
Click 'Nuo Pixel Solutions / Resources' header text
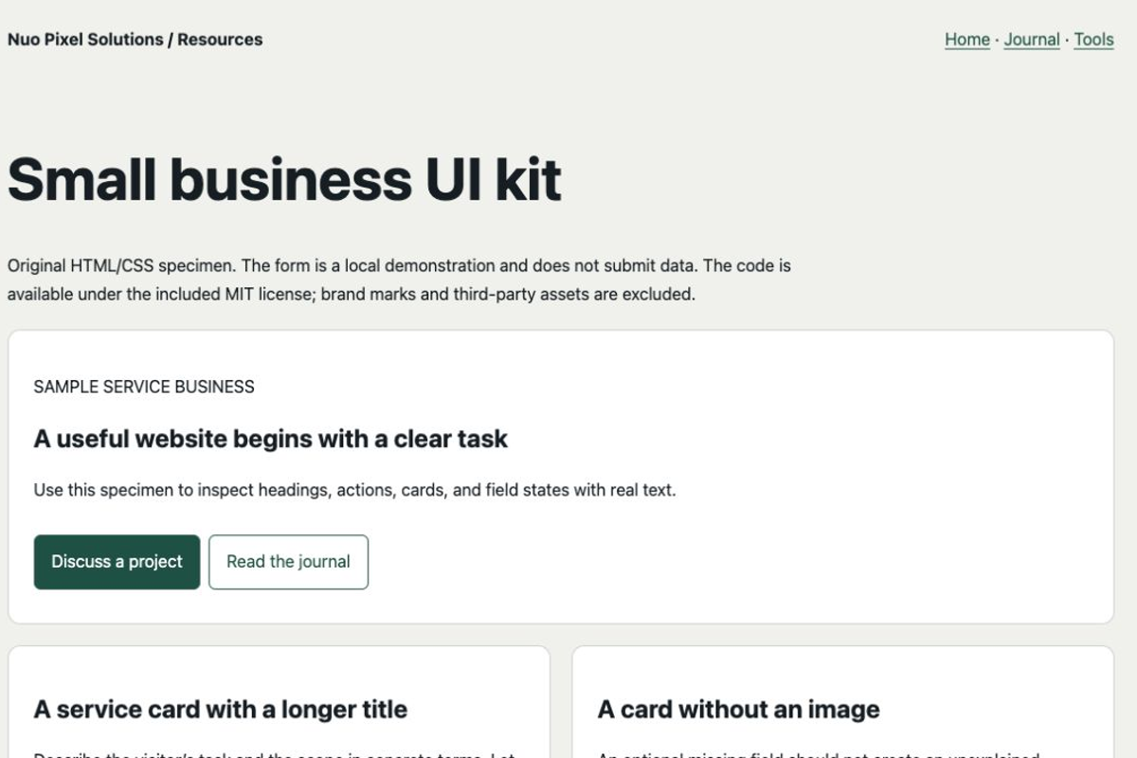(135, 40)
